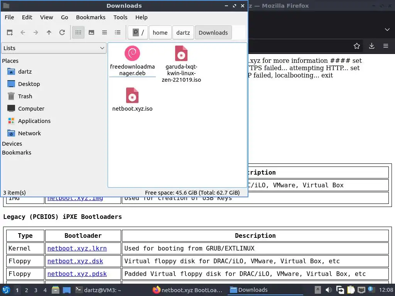Switch to virtual desktop 1
Viewport: 395px width, 296px height.
pyautogui.click(x=17, y=290)
